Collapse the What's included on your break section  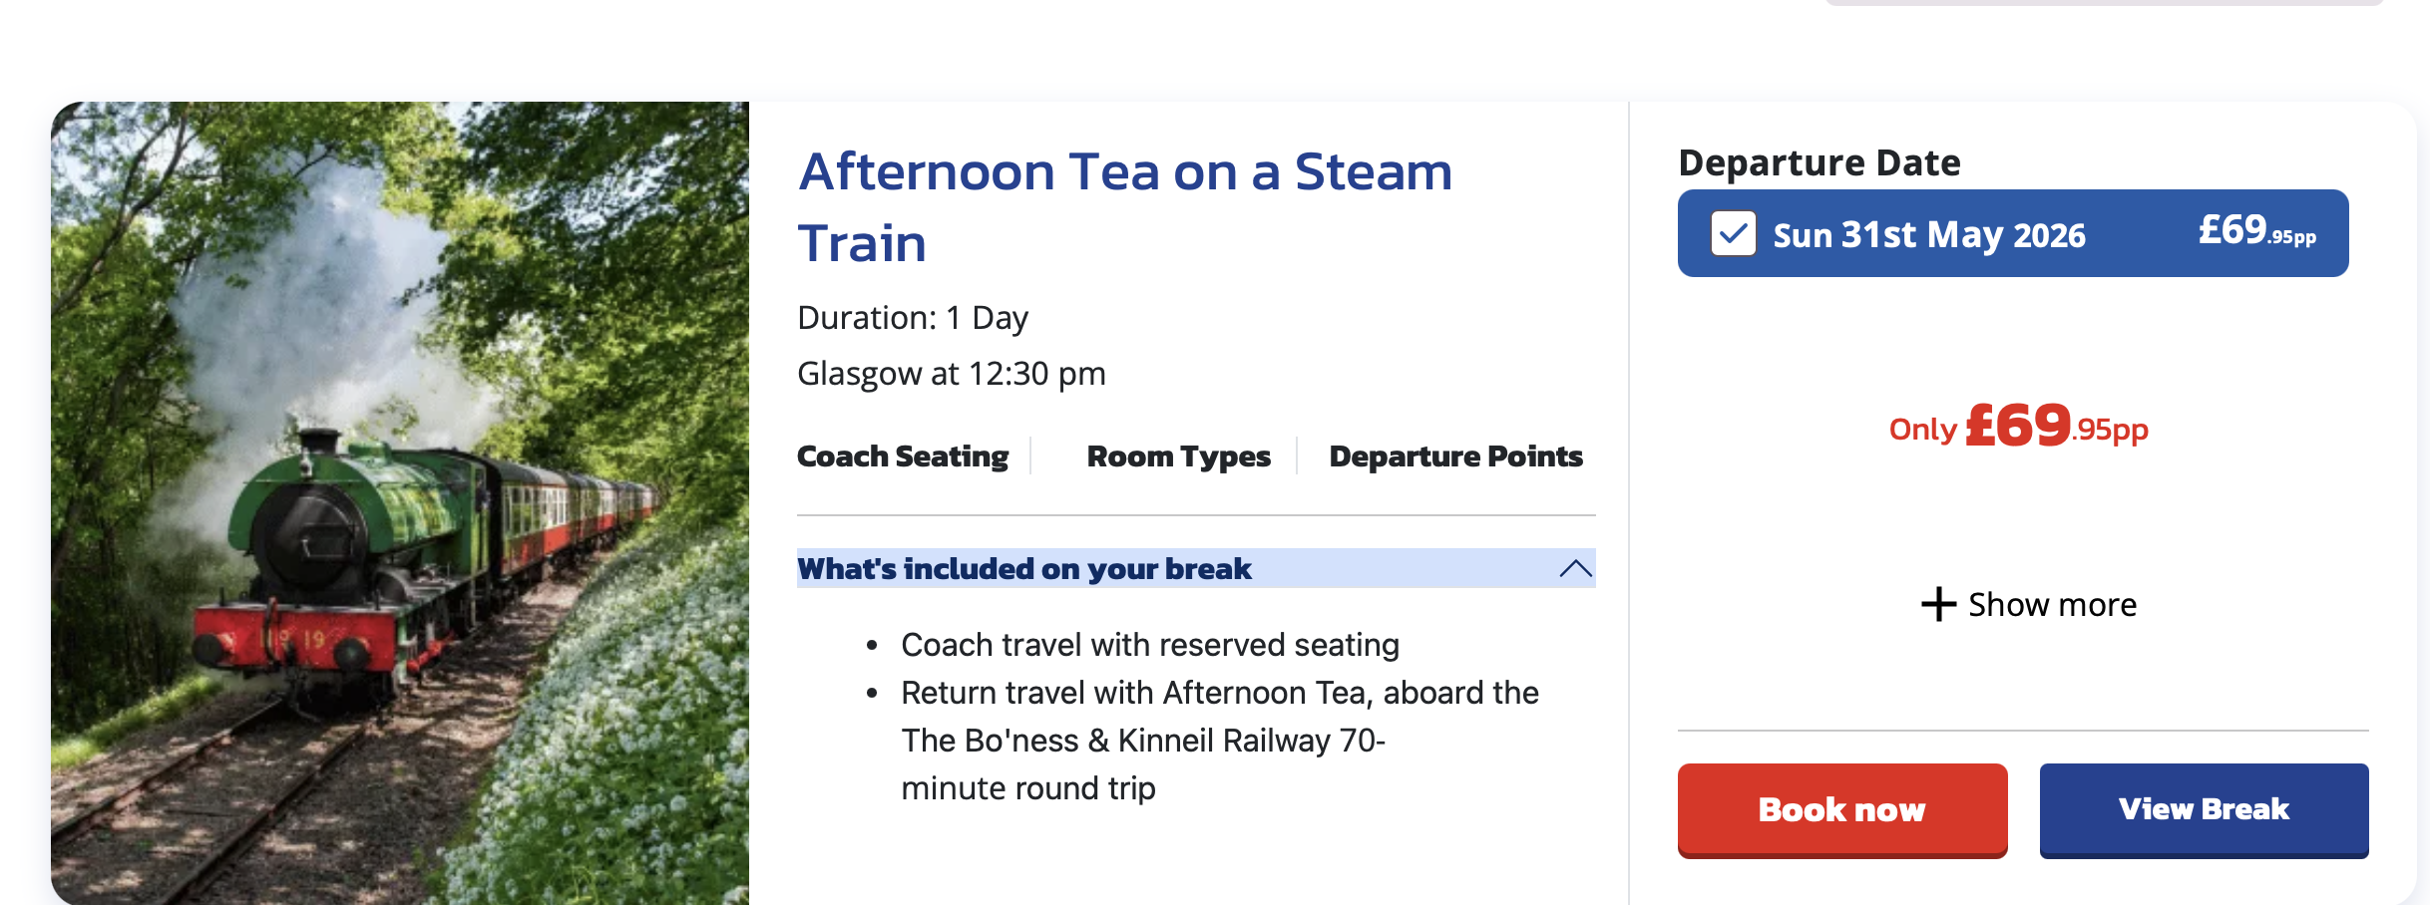(1023, 568)
